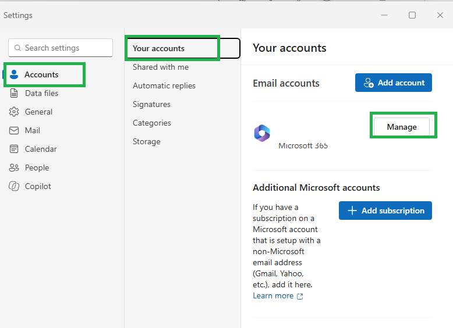Click the plus icon on Add subscription
The image size is (453, 328).
click(352, 211)
